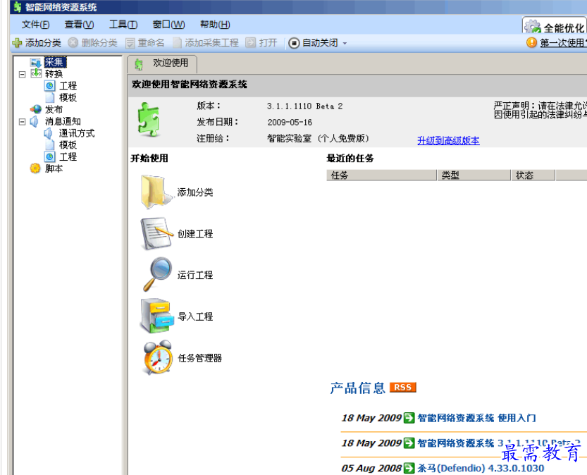Collapse the 消息通知 tree node
Image resolution: width=587 pixels, height=475 pixels.
[x=22, y=122]
